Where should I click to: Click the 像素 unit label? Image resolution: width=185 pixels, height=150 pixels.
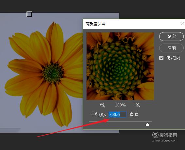134,114
